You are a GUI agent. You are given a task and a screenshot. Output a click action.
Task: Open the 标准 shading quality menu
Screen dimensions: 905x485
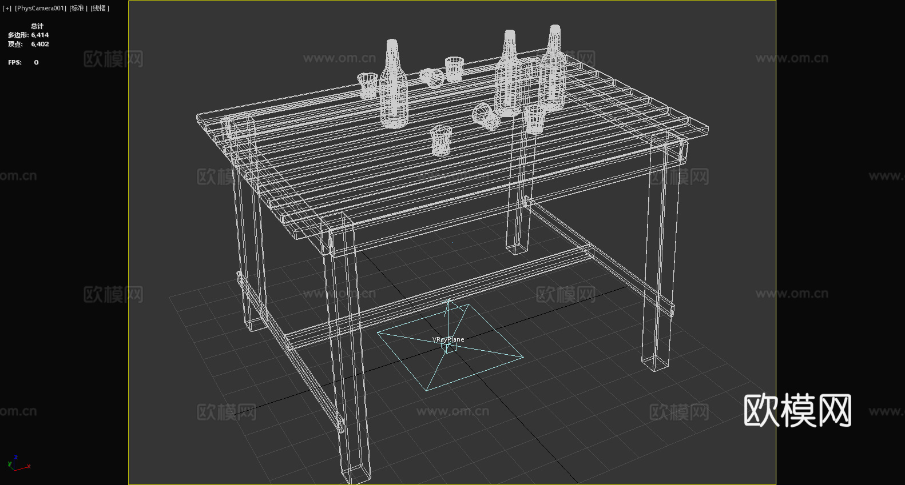tap(78, 8)
